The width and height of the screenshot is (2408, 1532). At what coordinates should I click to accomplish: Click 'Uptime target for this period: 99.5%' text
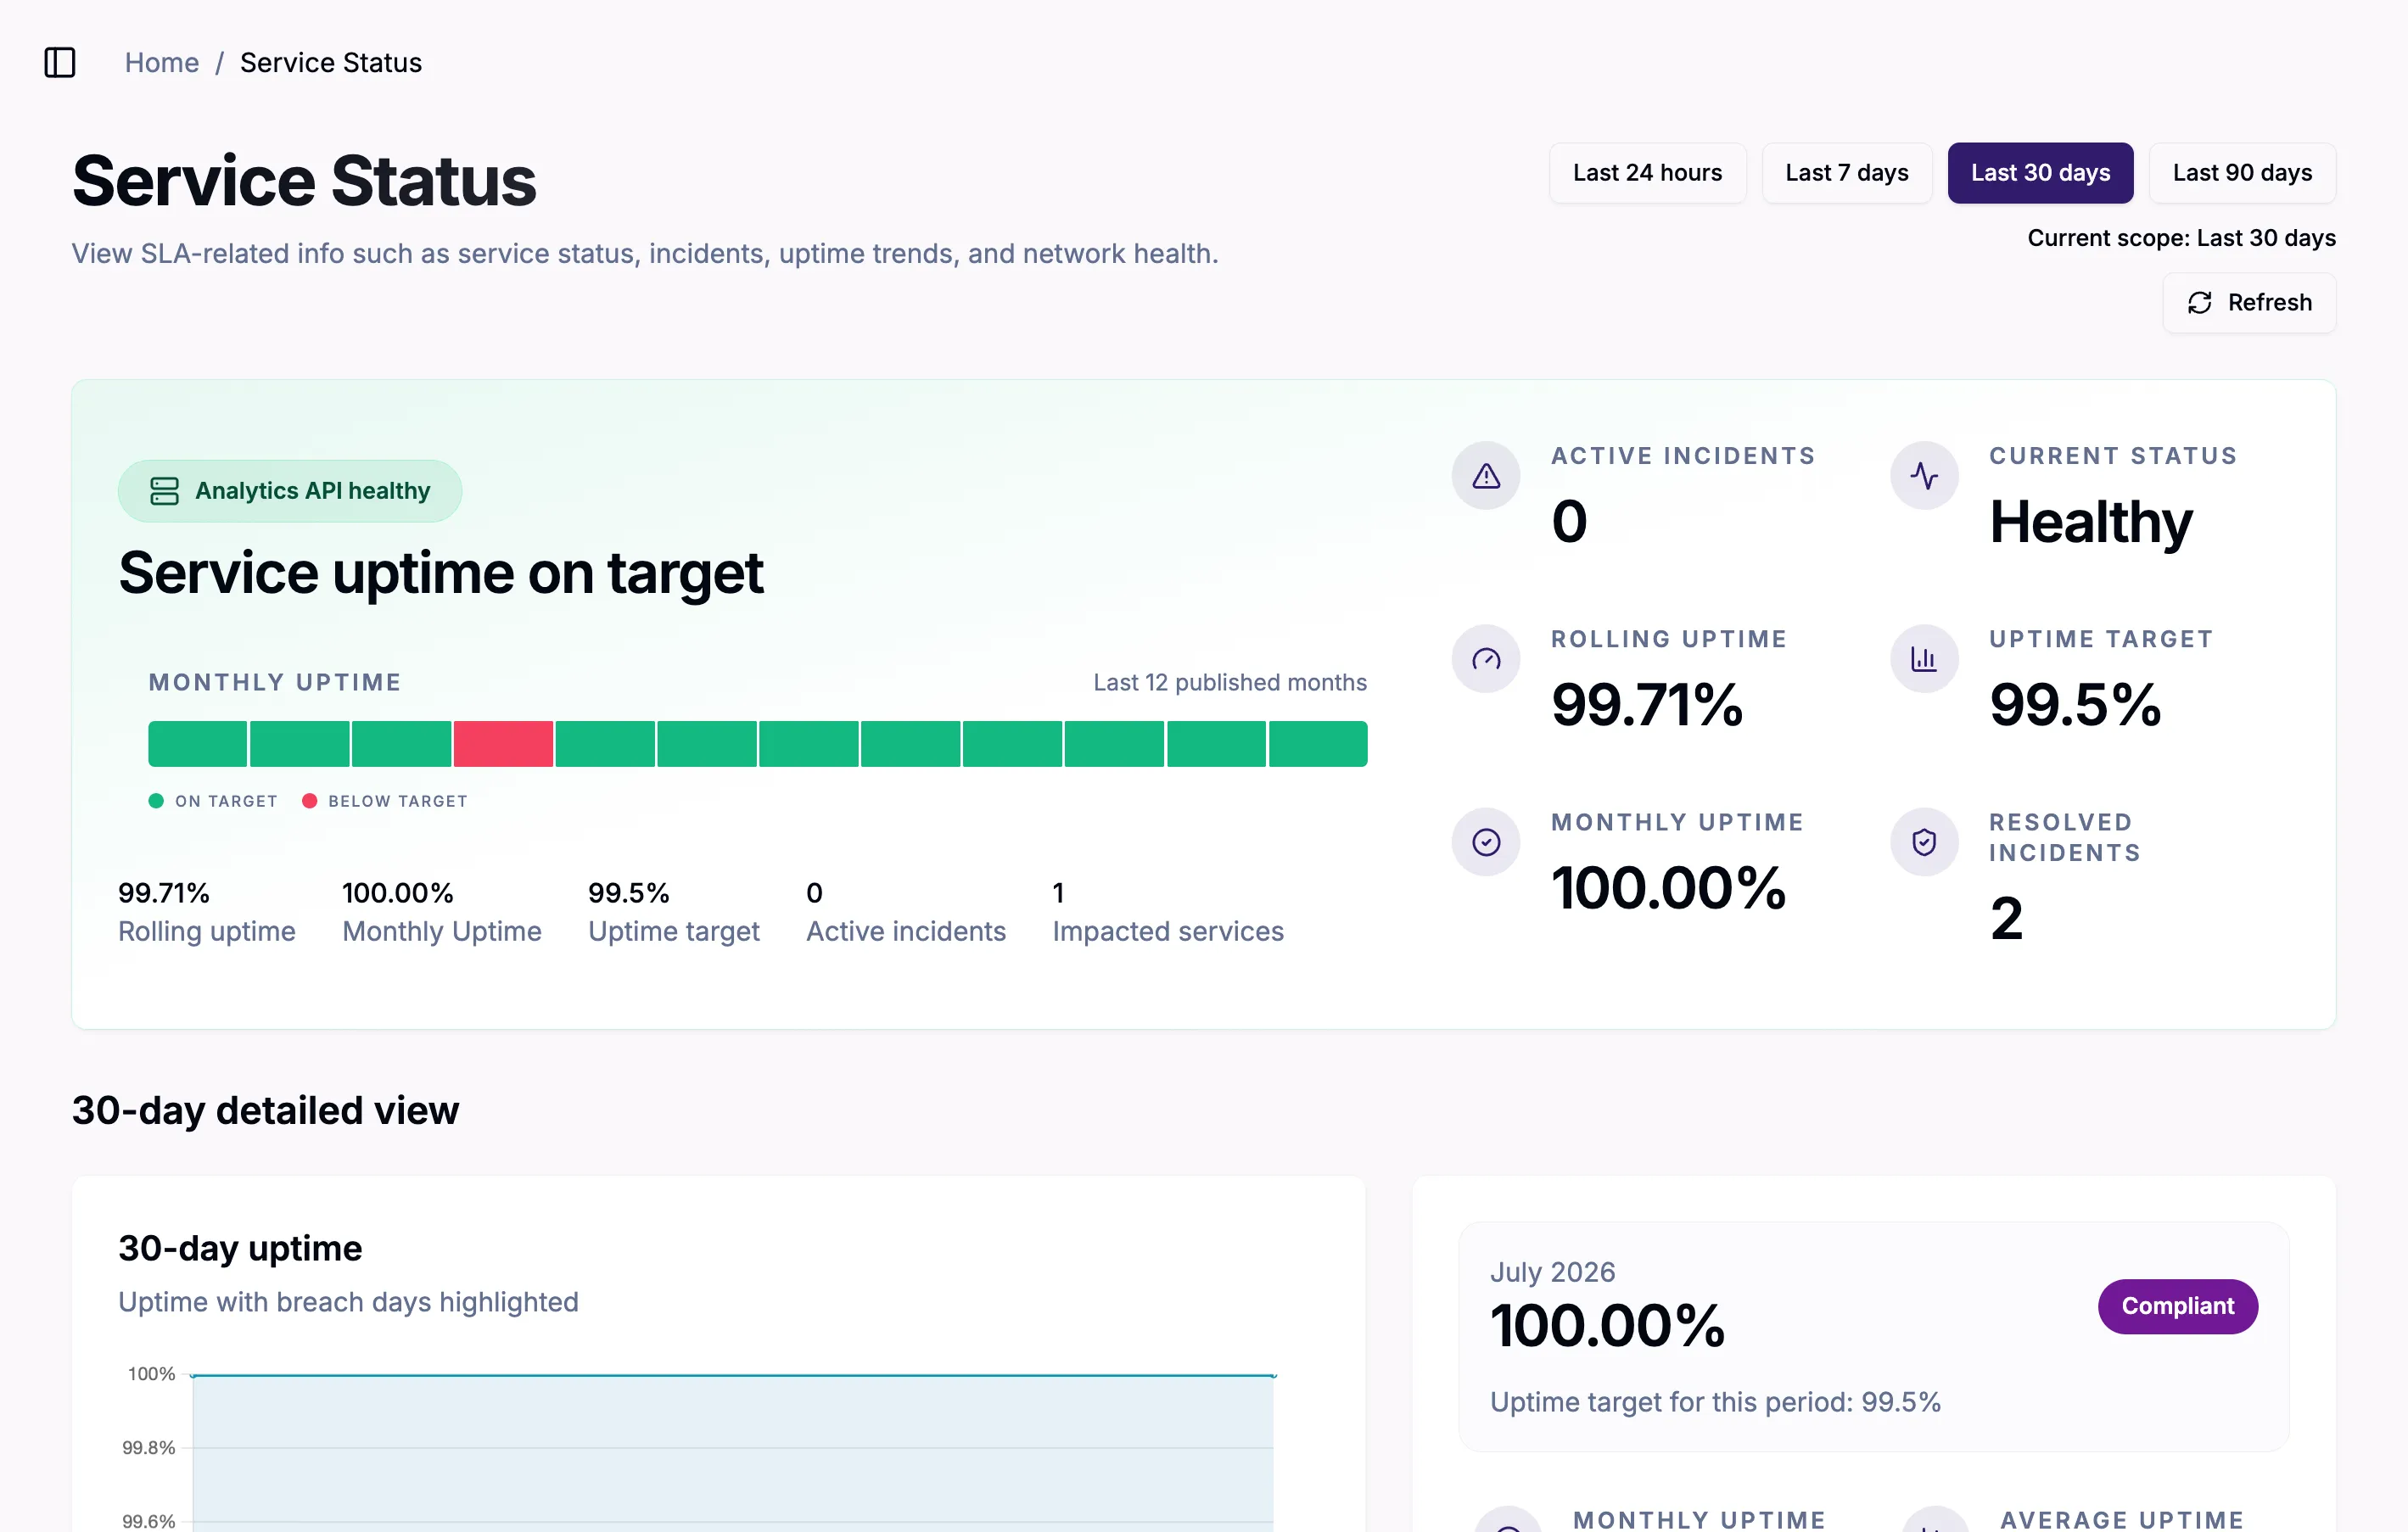(1715, 1402)
